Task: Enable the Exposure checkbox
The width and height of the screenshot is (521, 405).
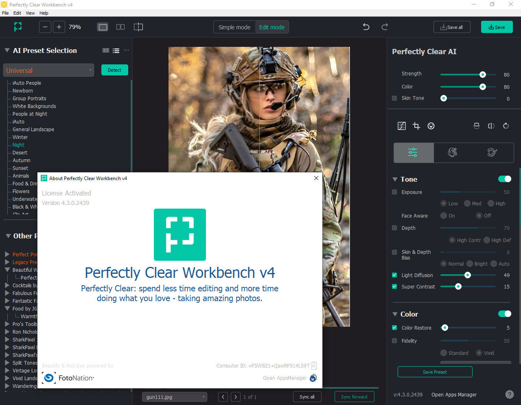Action: click(394, 192)
